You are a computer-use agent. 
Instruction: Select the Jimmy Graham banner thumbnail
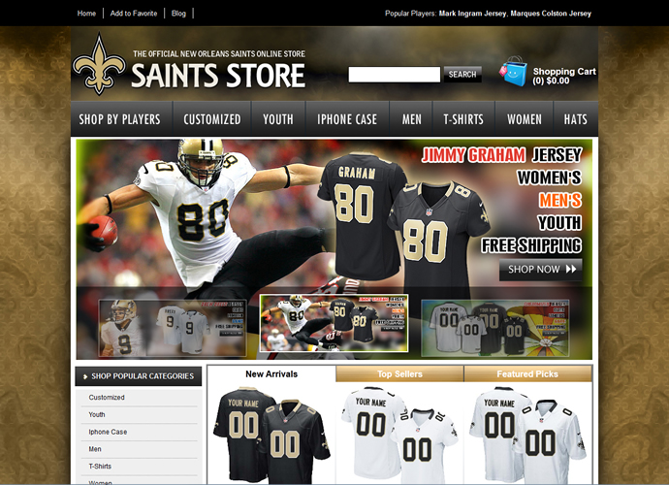pyautogui.click(x=334, y=323)
